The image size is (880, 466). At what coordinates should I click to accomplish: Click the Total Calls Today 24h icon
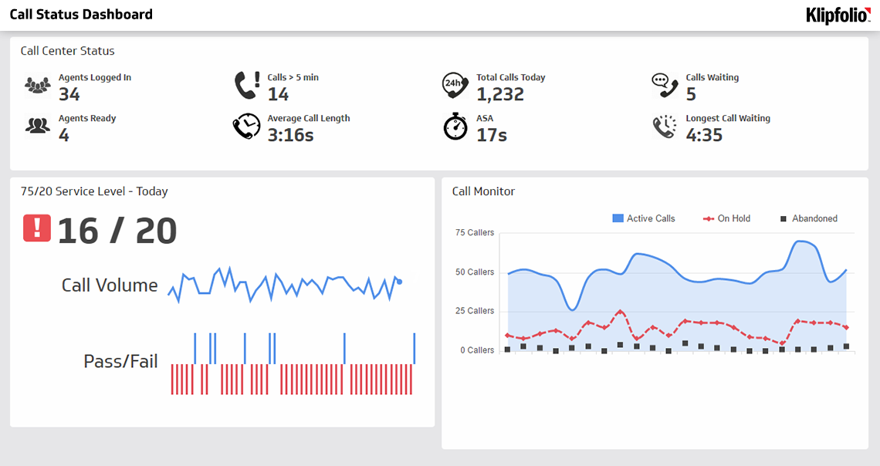point(455,85)
